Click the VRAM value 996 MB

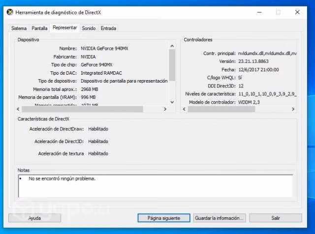88,97
